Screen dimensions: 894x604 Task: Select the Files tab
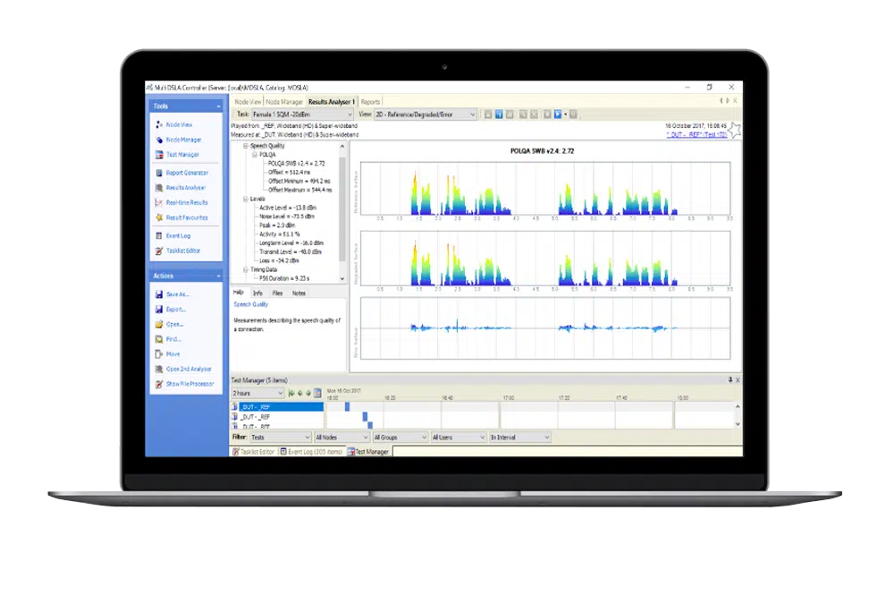coord(277,293)
